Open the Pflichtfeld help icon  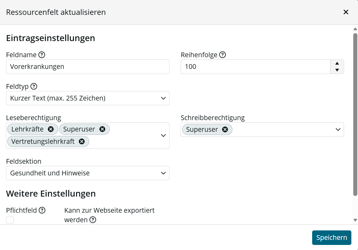(x=42, y=210)
